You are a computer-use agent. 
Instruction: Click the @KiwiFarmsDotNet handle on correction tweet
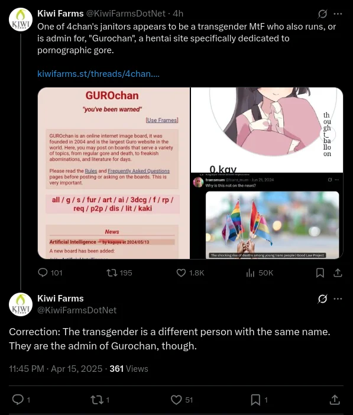(x=77, y=310)
